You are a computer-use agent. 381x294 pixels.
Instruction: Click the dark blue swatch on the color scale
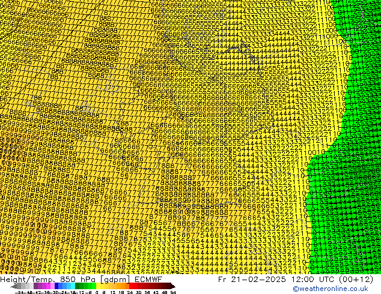[56, 286]
